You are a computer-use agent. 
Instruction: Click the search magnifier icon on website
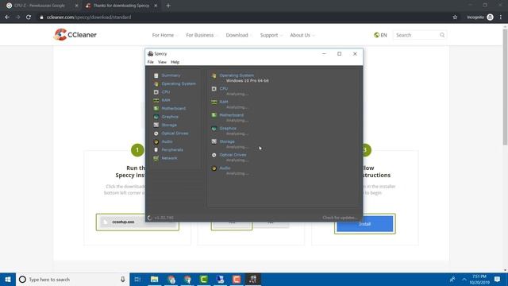(442, 35)
